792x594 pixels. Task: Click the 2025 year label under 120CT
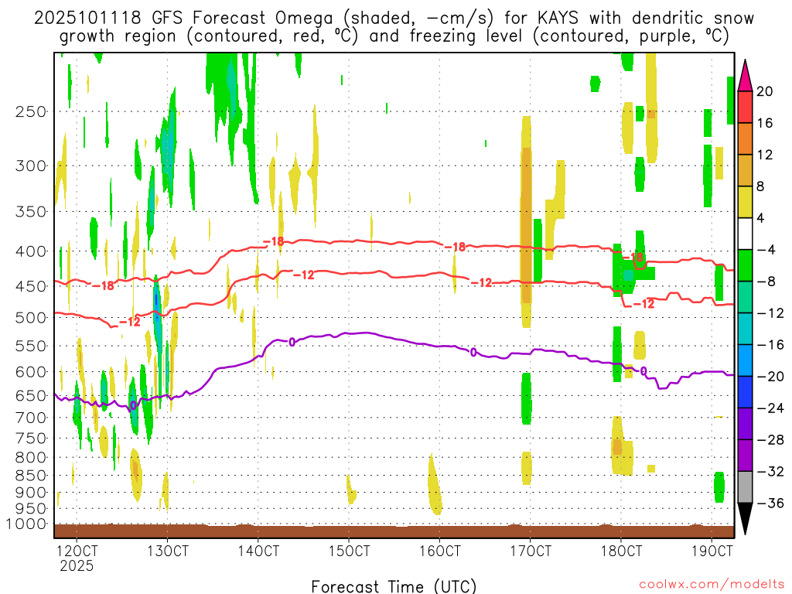pyautogui.click(x=77, y=565)
